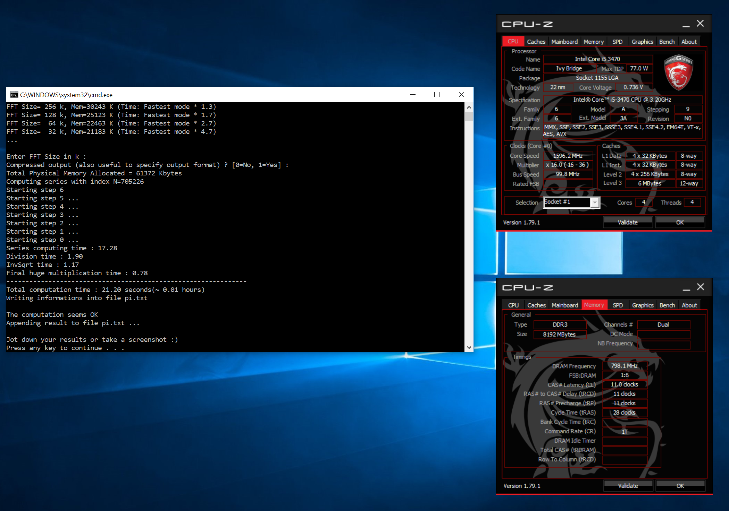Minimize the cmd.exe window
This screenshot has width=729, height=511.
[x=413, y=95]
